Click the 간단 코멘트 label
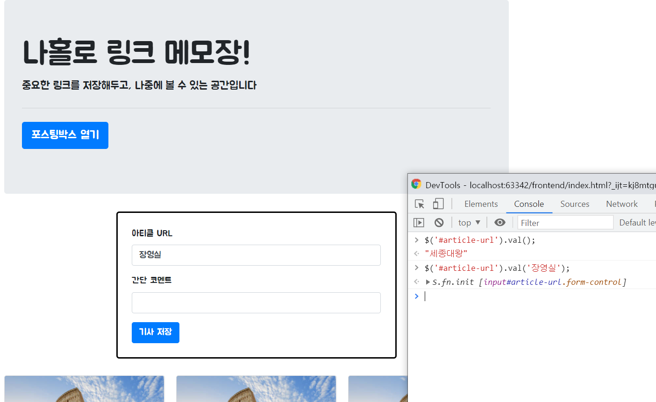 pos(151,280)
